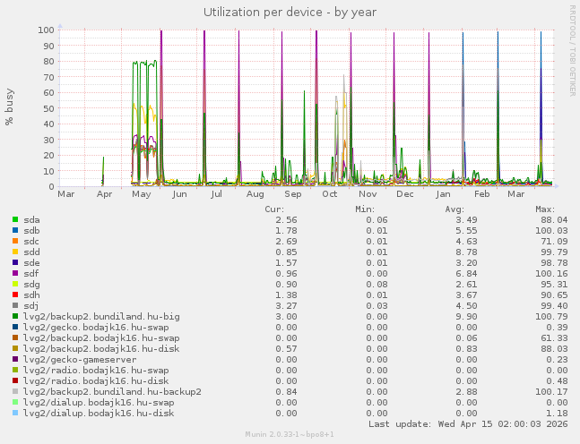This screenshot has width=580, height=444.
Task: Click the sda max value 88.04
Action: 554,220
